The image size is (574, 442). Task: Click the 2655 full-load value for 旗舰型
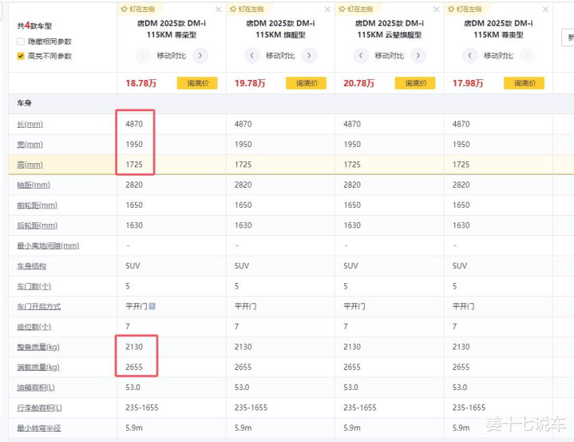[x=243, y=367]
